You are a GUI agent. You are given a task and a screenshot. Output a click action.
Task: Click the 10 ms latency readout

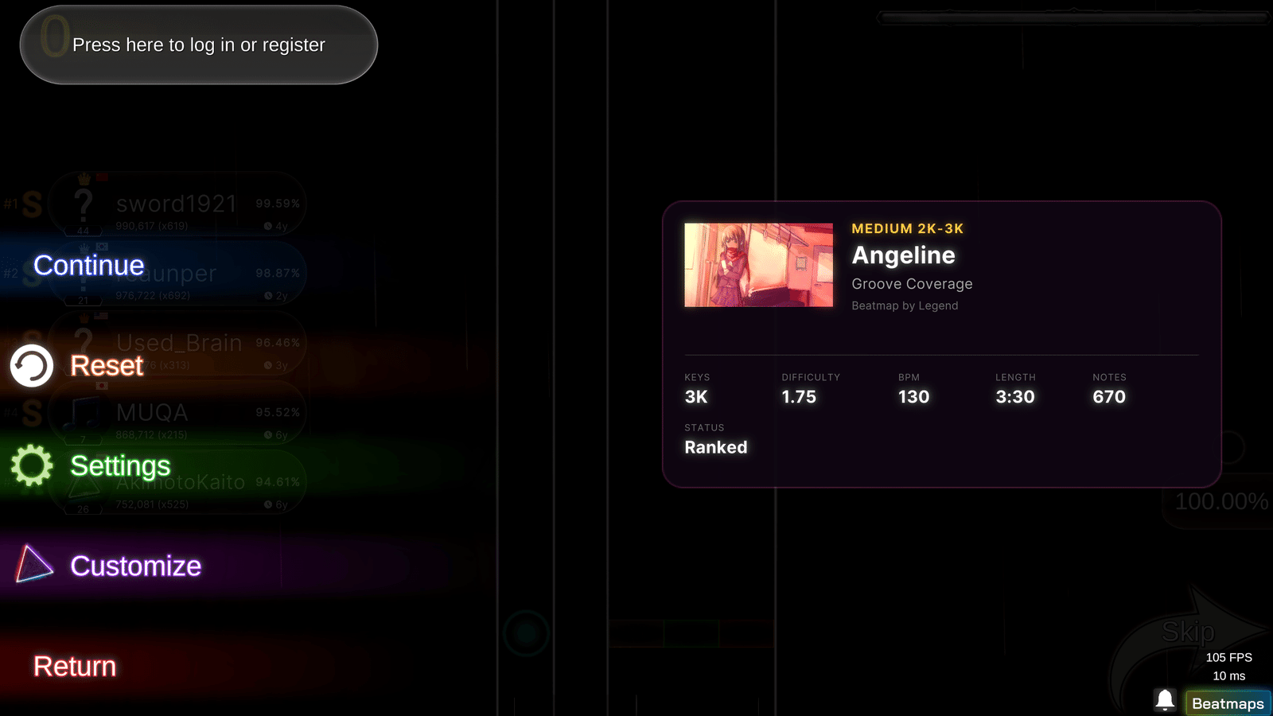click(x=1228, y=675)
